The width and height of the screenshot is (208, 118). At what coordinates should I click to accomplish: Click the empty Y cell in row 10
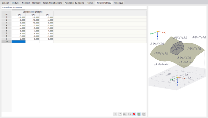[32, 42]
